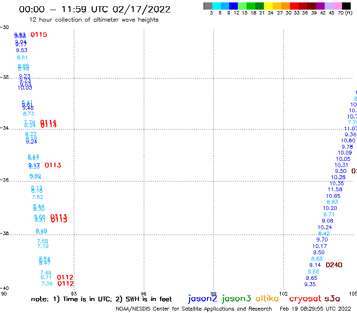Viewport: 357px width, 313px height.
Task: Click the red time label '0115'
Action: [x=39, y=35]
